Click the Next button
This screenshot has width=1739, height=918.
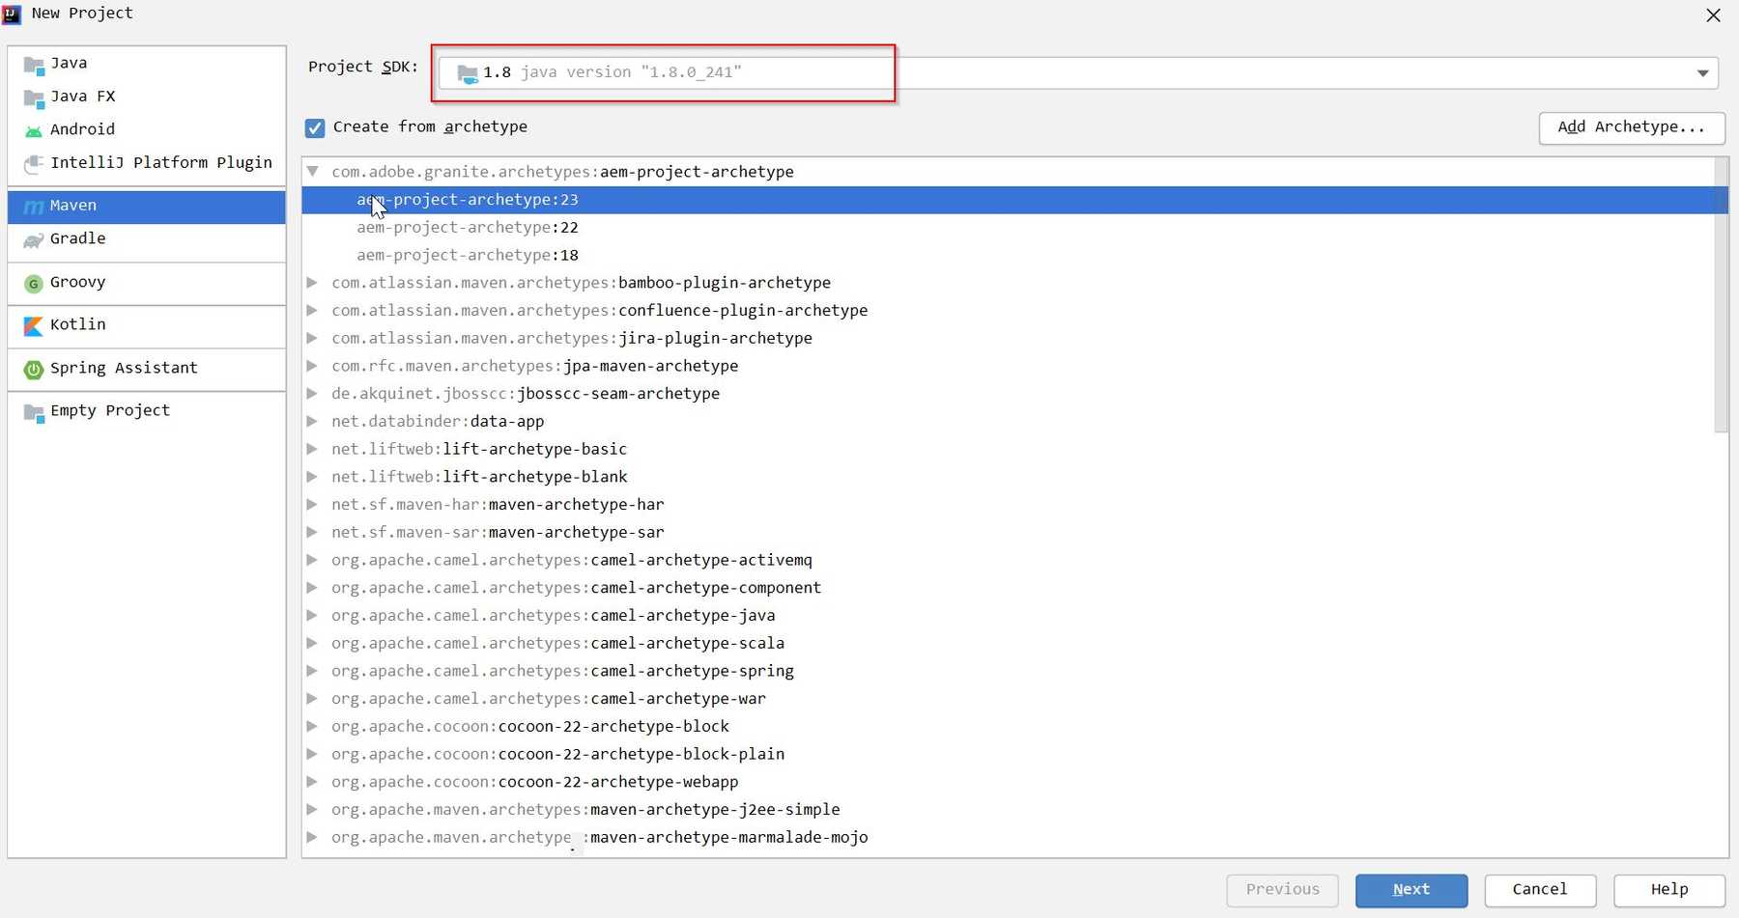1411,889
